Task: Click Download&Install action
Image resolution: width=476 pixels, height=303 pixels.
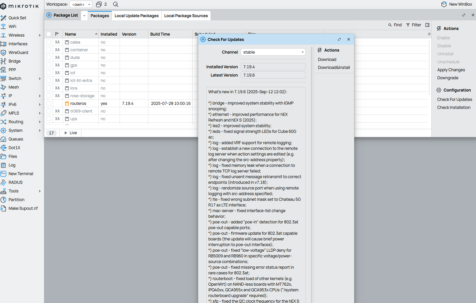Action: coord(334,68)
